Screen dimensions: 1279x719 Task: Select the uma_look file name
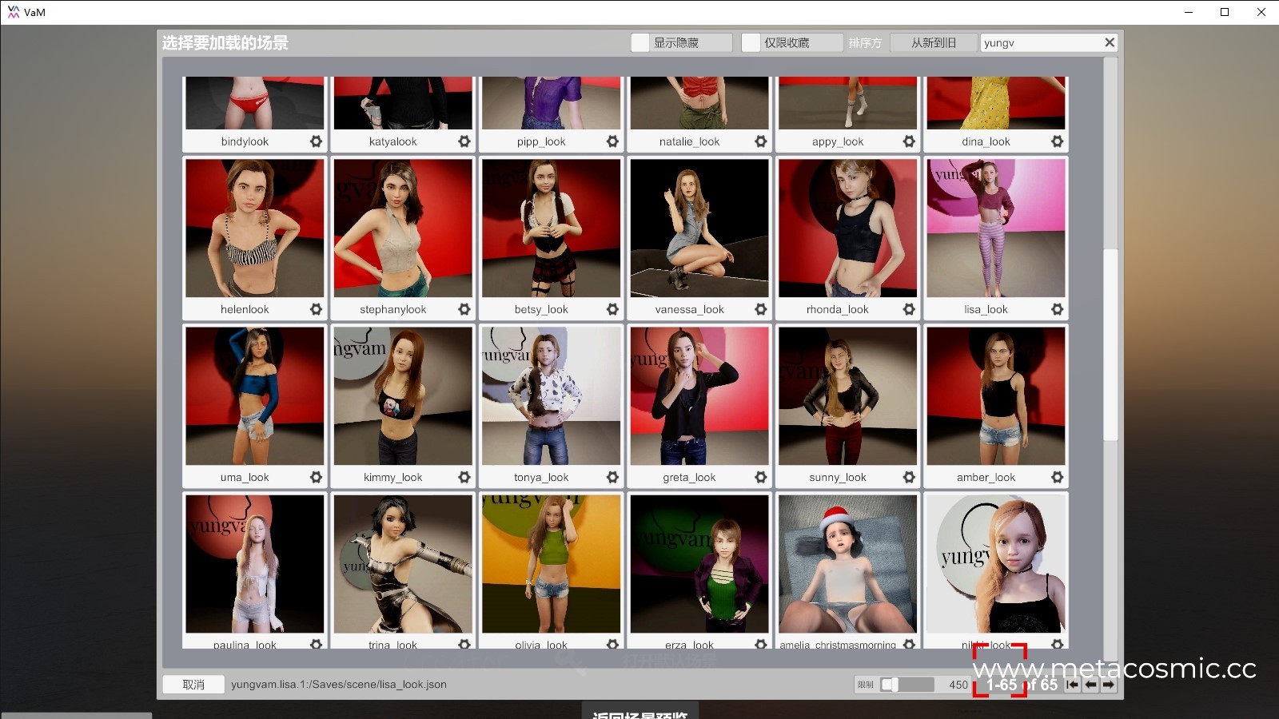pos(245,477)
